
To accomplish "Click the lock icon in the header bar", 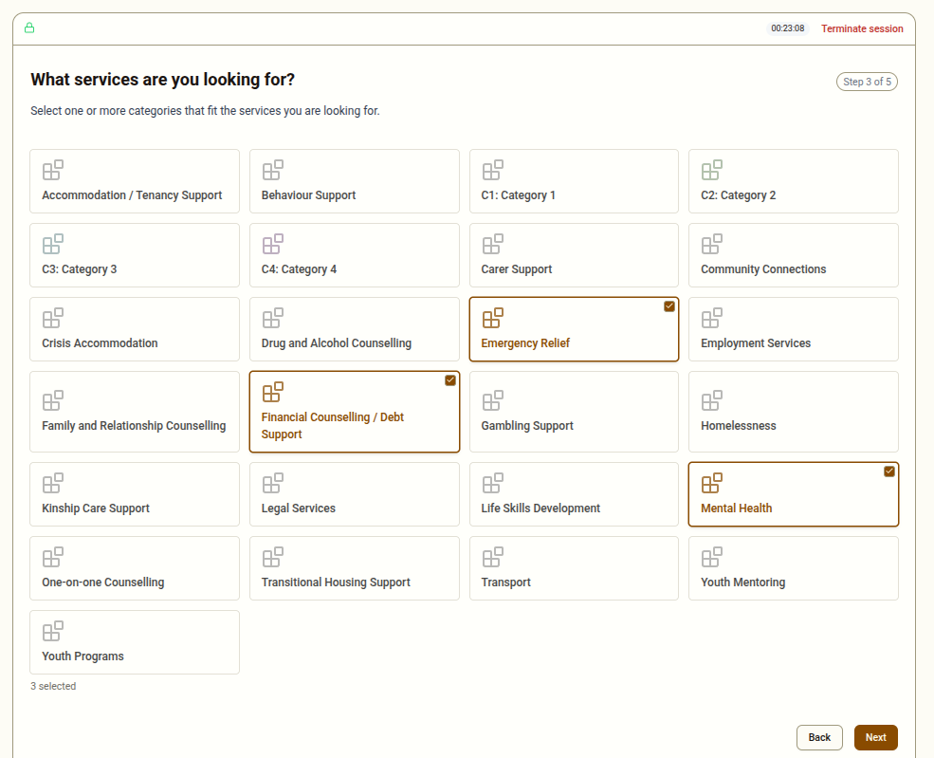I will click(x=28, y=28).
